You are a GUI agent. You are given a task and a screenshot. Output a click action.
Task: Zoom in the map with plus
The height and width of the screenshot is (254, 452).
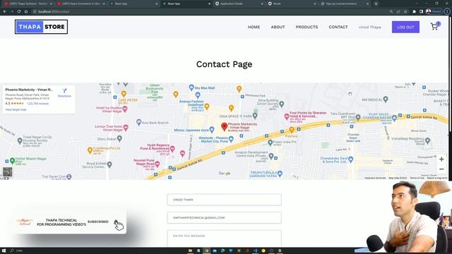click(441, 159)
